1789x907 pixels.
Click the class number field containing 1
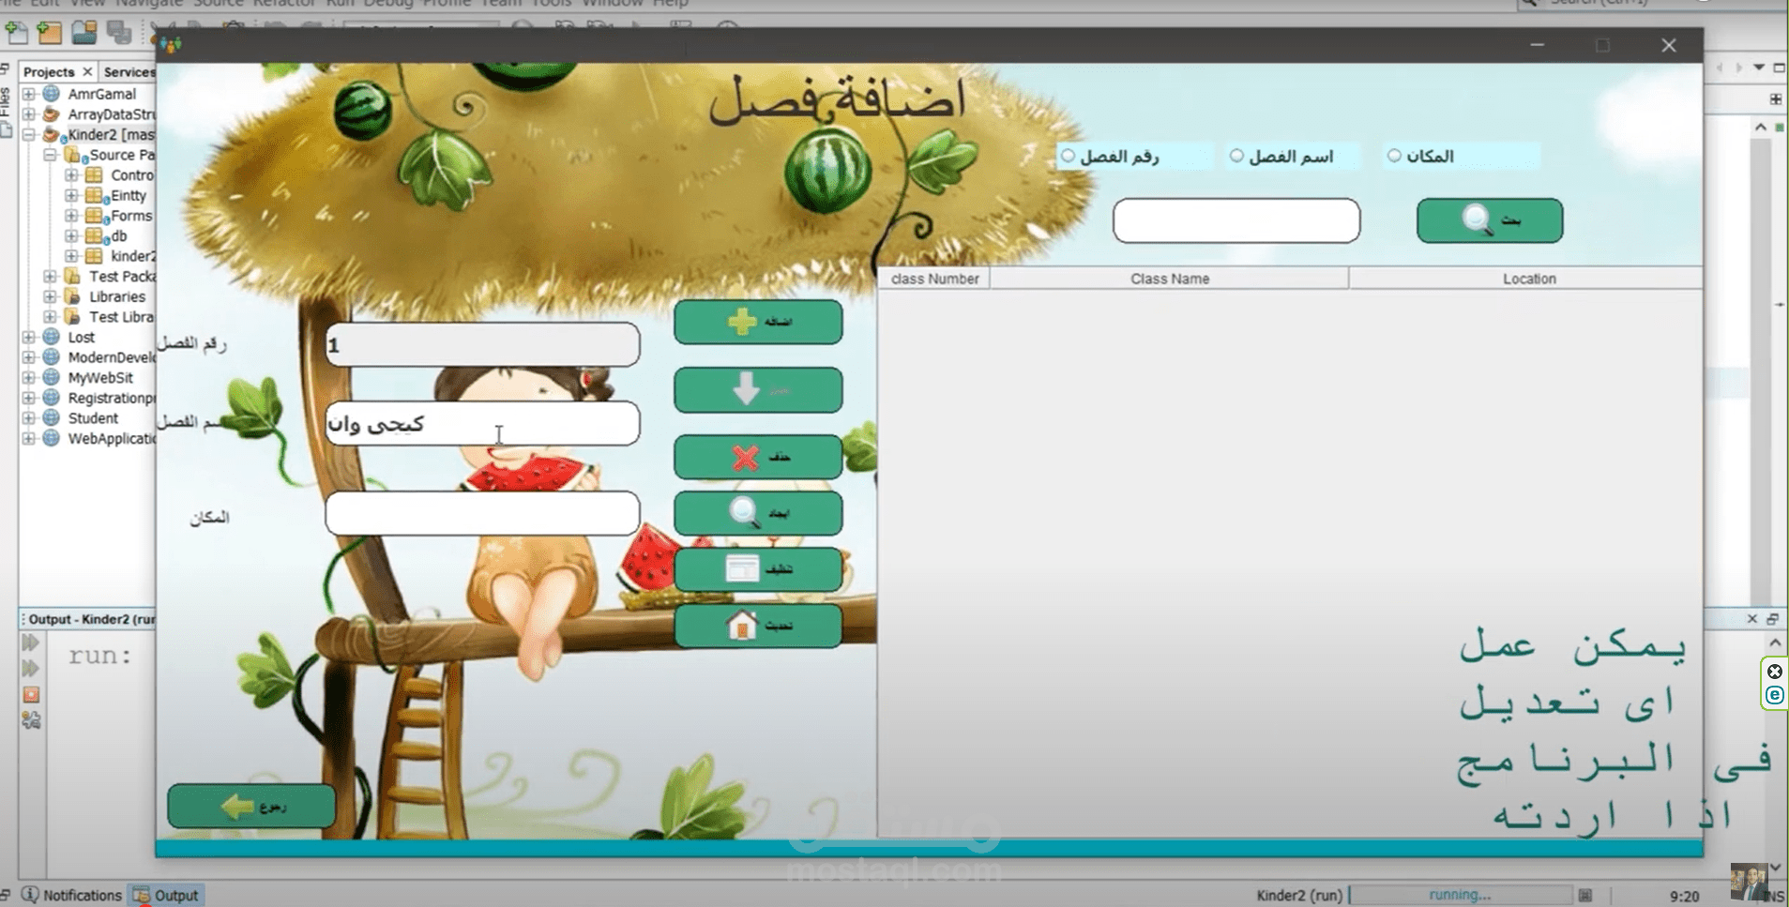coord(482,345)
